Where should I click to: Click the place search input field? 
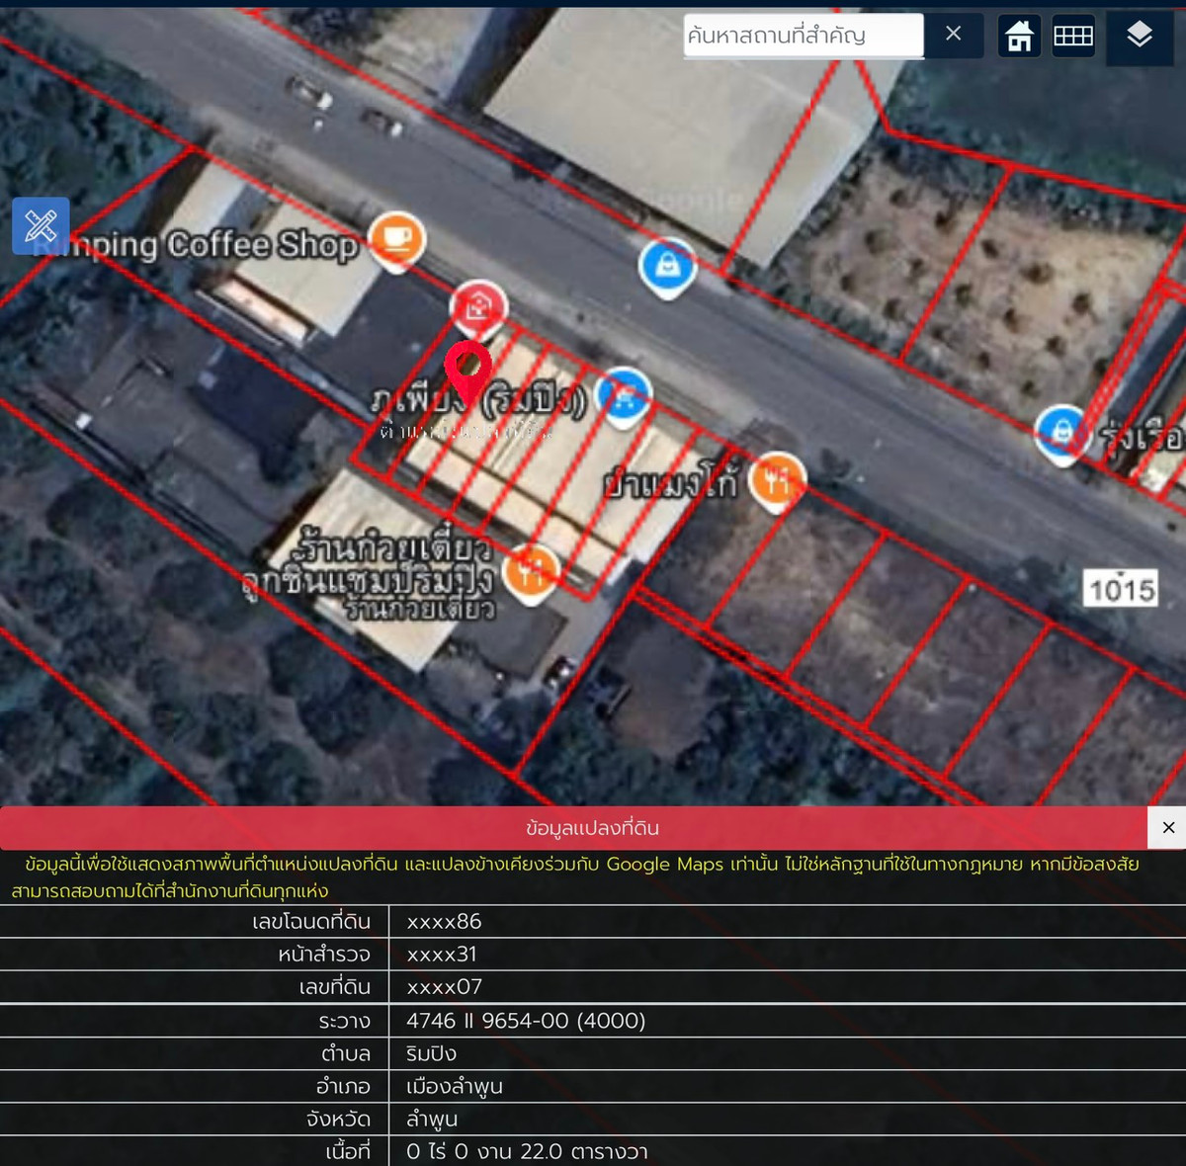coord(803,36)
